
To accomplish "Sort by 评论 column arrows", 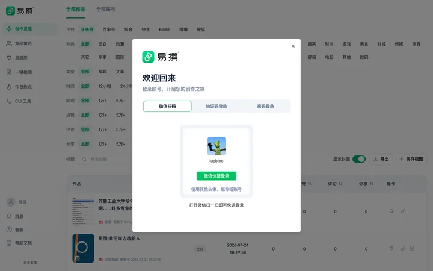I will [340, 184].
